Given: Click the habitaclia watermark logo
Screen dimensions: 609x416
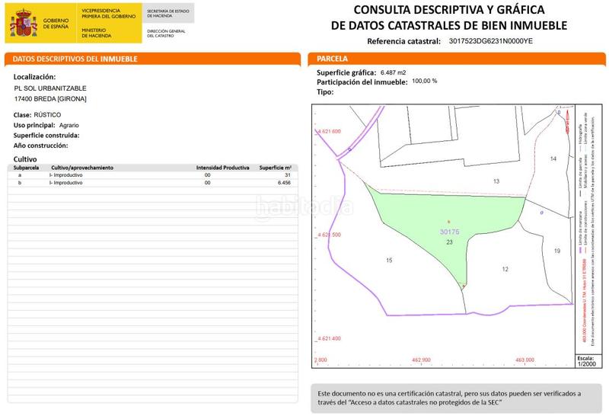Looking at the screenshot, I should tap(304, 207).
